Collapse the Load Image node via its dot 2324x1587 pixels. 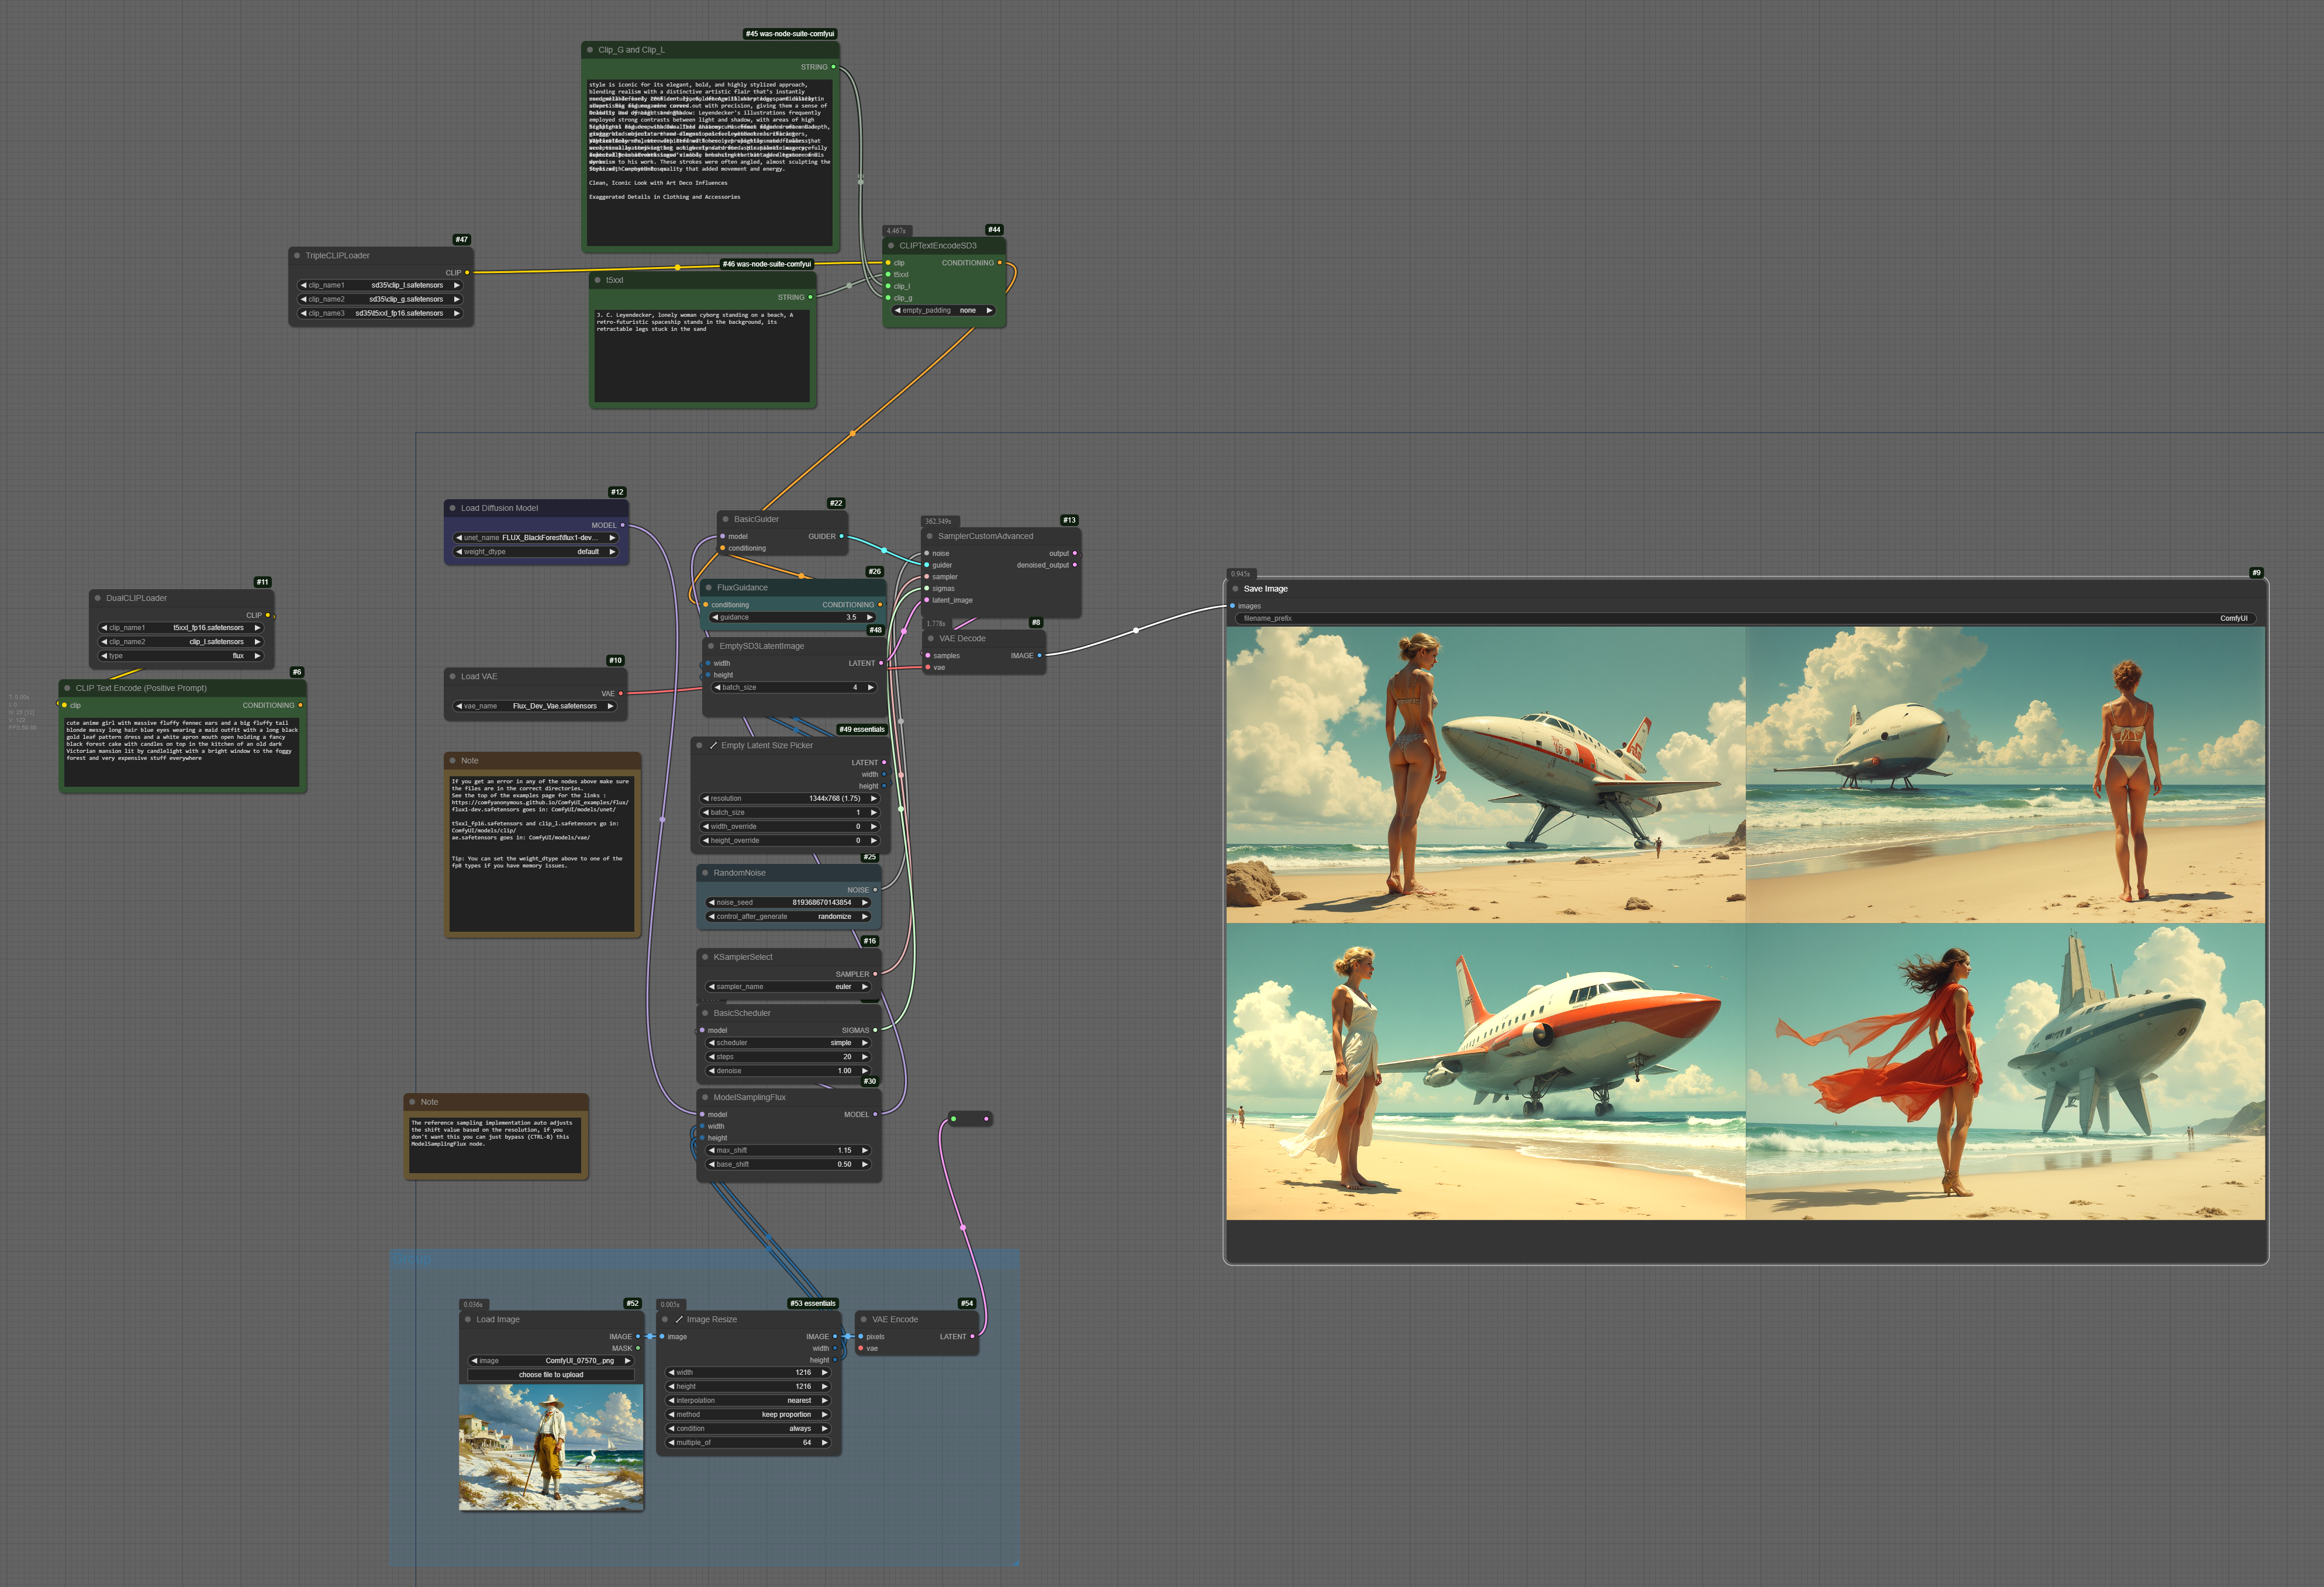pyautogui.click(x=468, y=1320)
